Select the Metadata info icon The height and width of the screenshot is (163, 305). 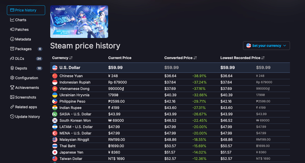[x=12, y=39]
